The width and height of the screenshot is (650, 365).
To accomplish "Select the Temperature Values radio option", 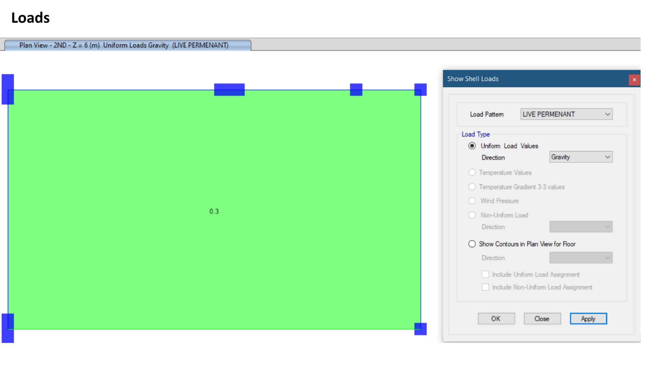I will [x=472, y=173].
